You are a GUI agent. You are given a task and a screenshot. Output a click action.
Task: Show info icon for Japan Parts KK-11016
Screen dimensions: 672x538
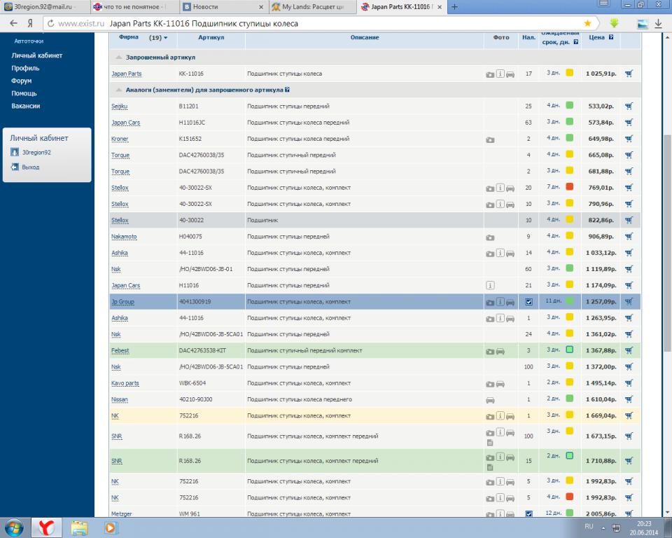click(x=500, y=74)
